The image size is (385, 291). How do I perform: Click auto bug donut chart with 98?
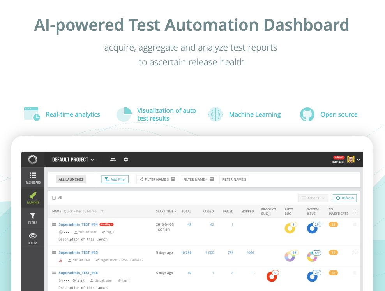(x=290, y=256)
